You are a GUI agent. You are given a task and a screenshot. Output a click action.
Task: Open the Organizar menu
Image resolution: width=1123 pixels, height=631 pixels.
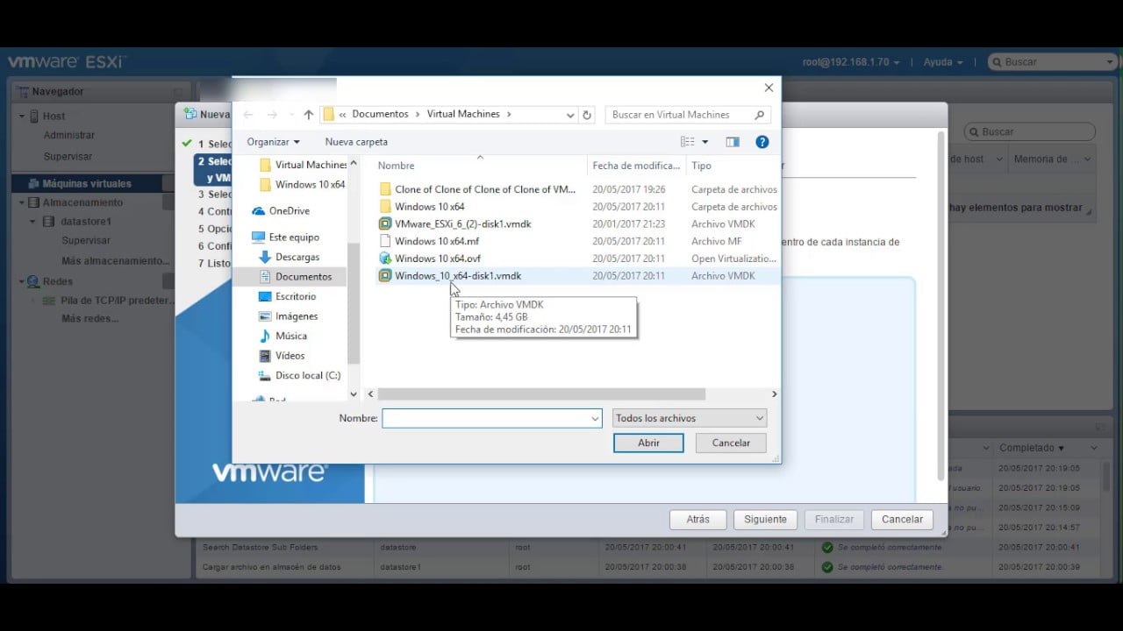coord(273,142)
